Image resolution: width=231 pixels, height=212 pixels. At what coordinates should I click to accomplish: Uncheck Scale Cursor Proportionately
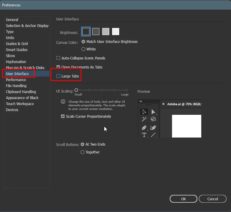pos(63,116)
